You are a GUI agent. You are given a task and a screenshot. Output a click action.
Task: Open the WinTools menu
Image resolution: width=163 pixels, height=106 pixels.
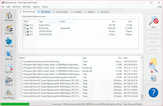[16, 7]
